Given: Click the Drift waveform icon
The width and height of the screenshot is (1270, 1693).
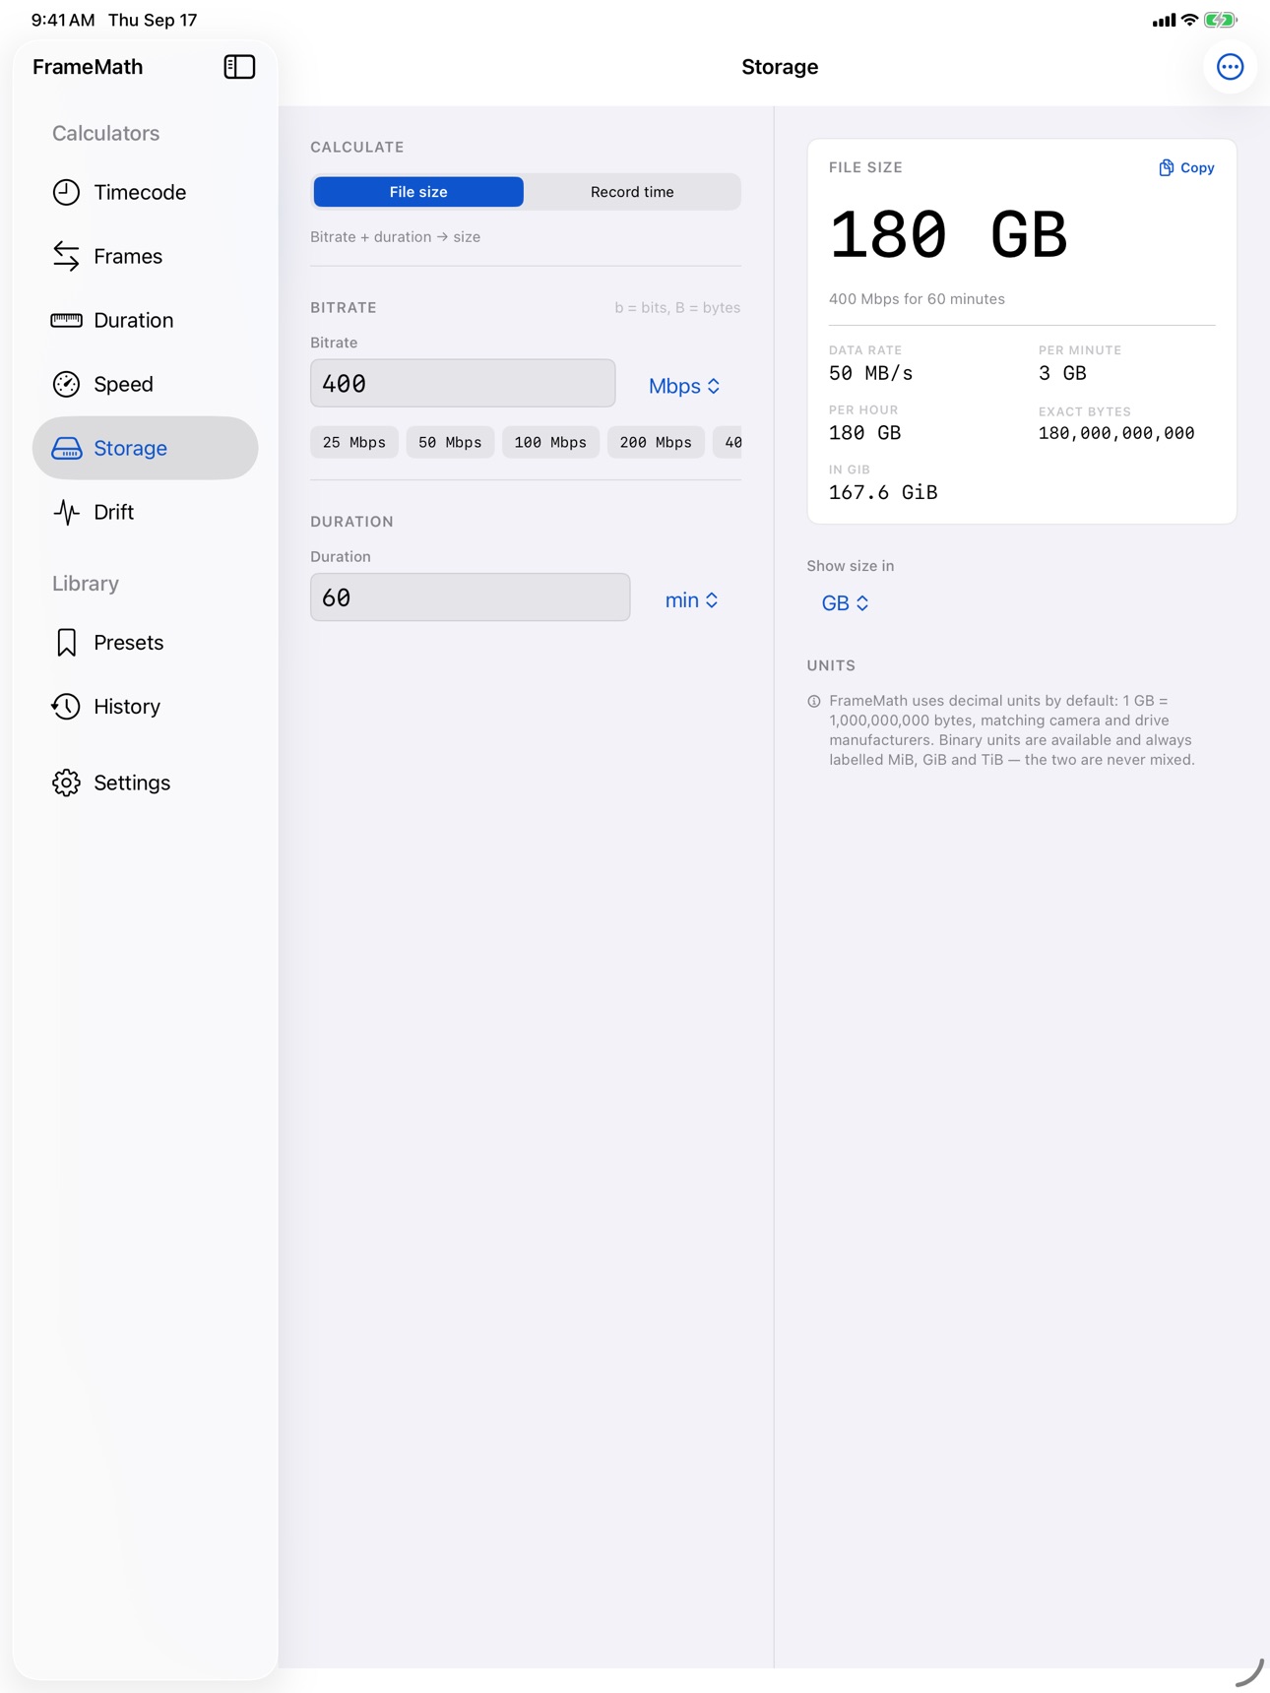Looking at the screenshot, I should tap(66, 512).
